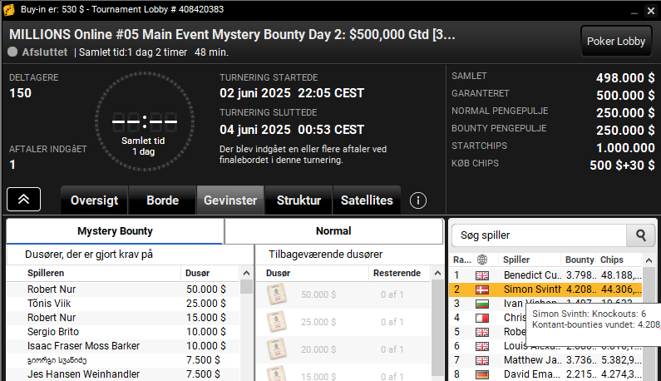Collapse the header with double-chevron button
661x381 pixels.
click(x=23, y=199)
